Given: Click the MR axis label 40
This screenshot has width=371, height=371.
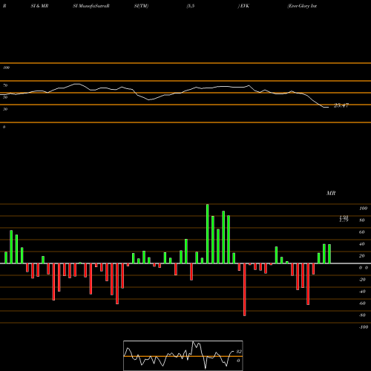Looking at the screenshot, I should tap(362, 244).
